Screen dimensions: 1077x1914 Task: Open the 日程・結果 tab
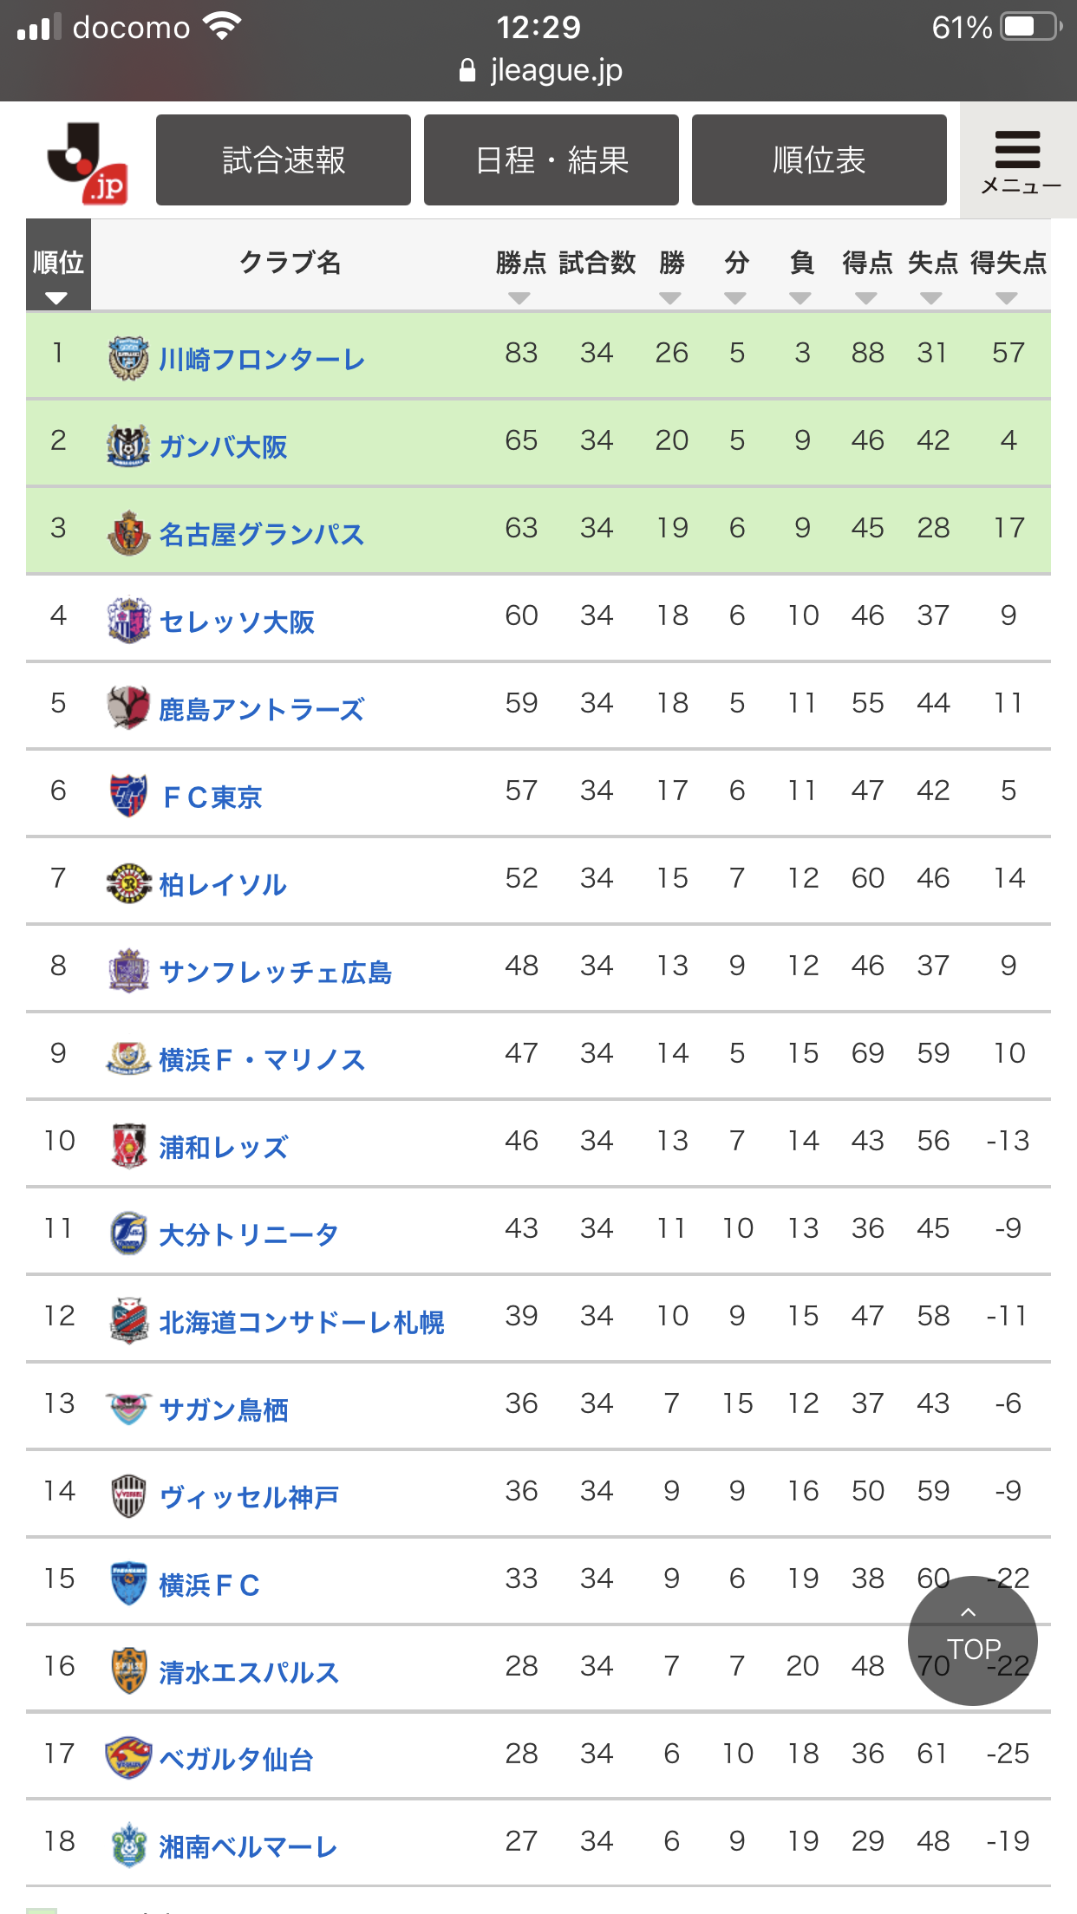552,160
